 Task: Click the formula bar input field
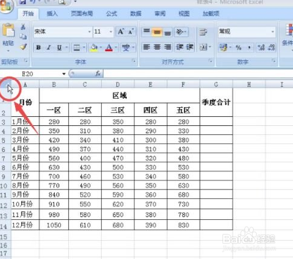pos(198,73)
